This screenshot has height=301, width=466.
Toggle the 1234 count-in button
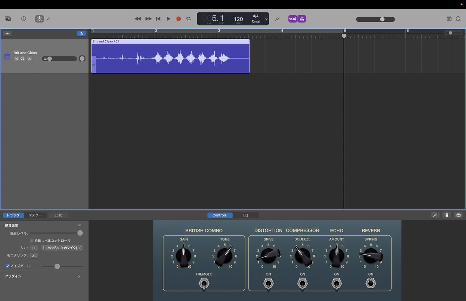[x=292, y=19]
